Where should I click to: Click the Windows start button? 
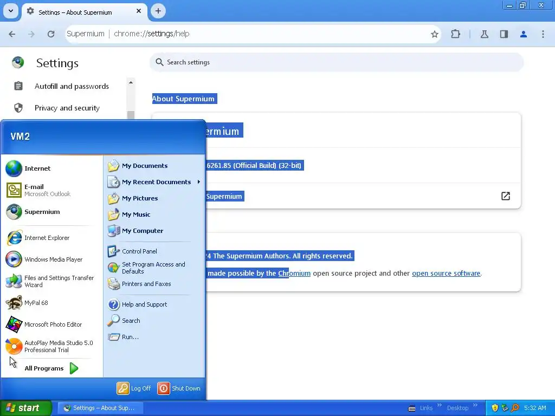click(x=25, y=408)
